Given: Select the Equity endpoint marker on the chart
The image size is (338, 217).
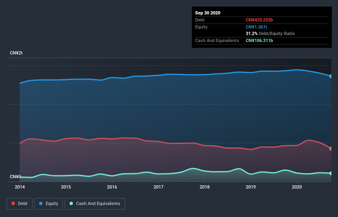Looking at the screenshot, I should coord(331,76).
